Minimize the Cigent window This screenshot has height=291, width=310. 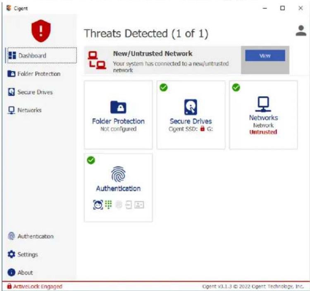[265, 8]
